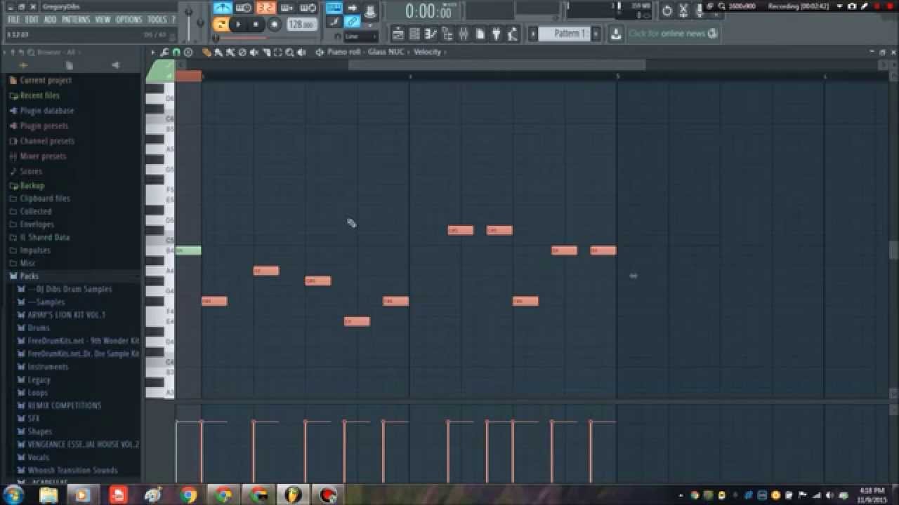Open the global snap 'Line' selector

click(x=360, y=36)
